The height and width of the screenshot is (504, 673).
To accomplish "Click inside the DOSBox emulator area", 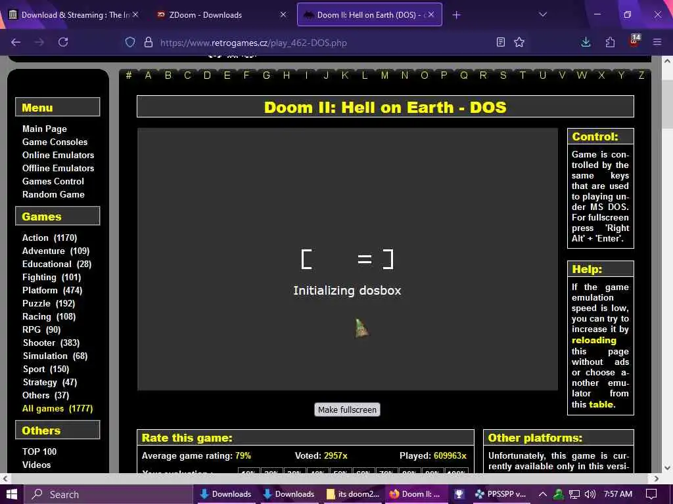I will 347,259.
